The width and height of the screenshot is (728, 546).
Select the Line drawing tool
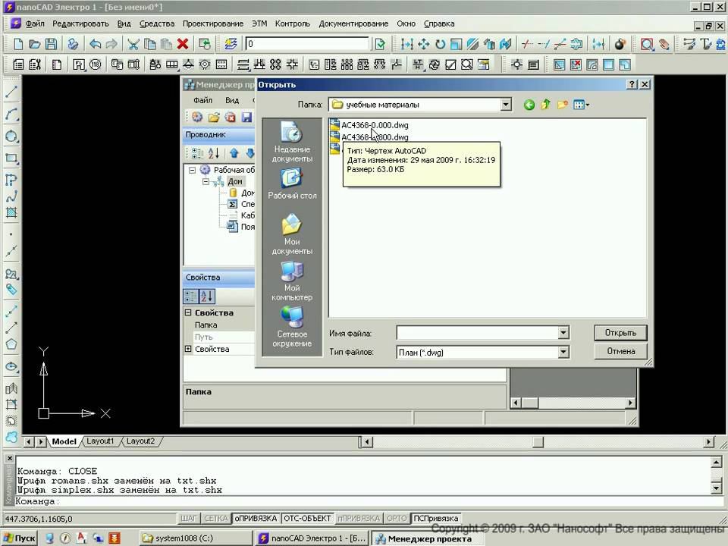pyautogui.click(x=11, y=92)
